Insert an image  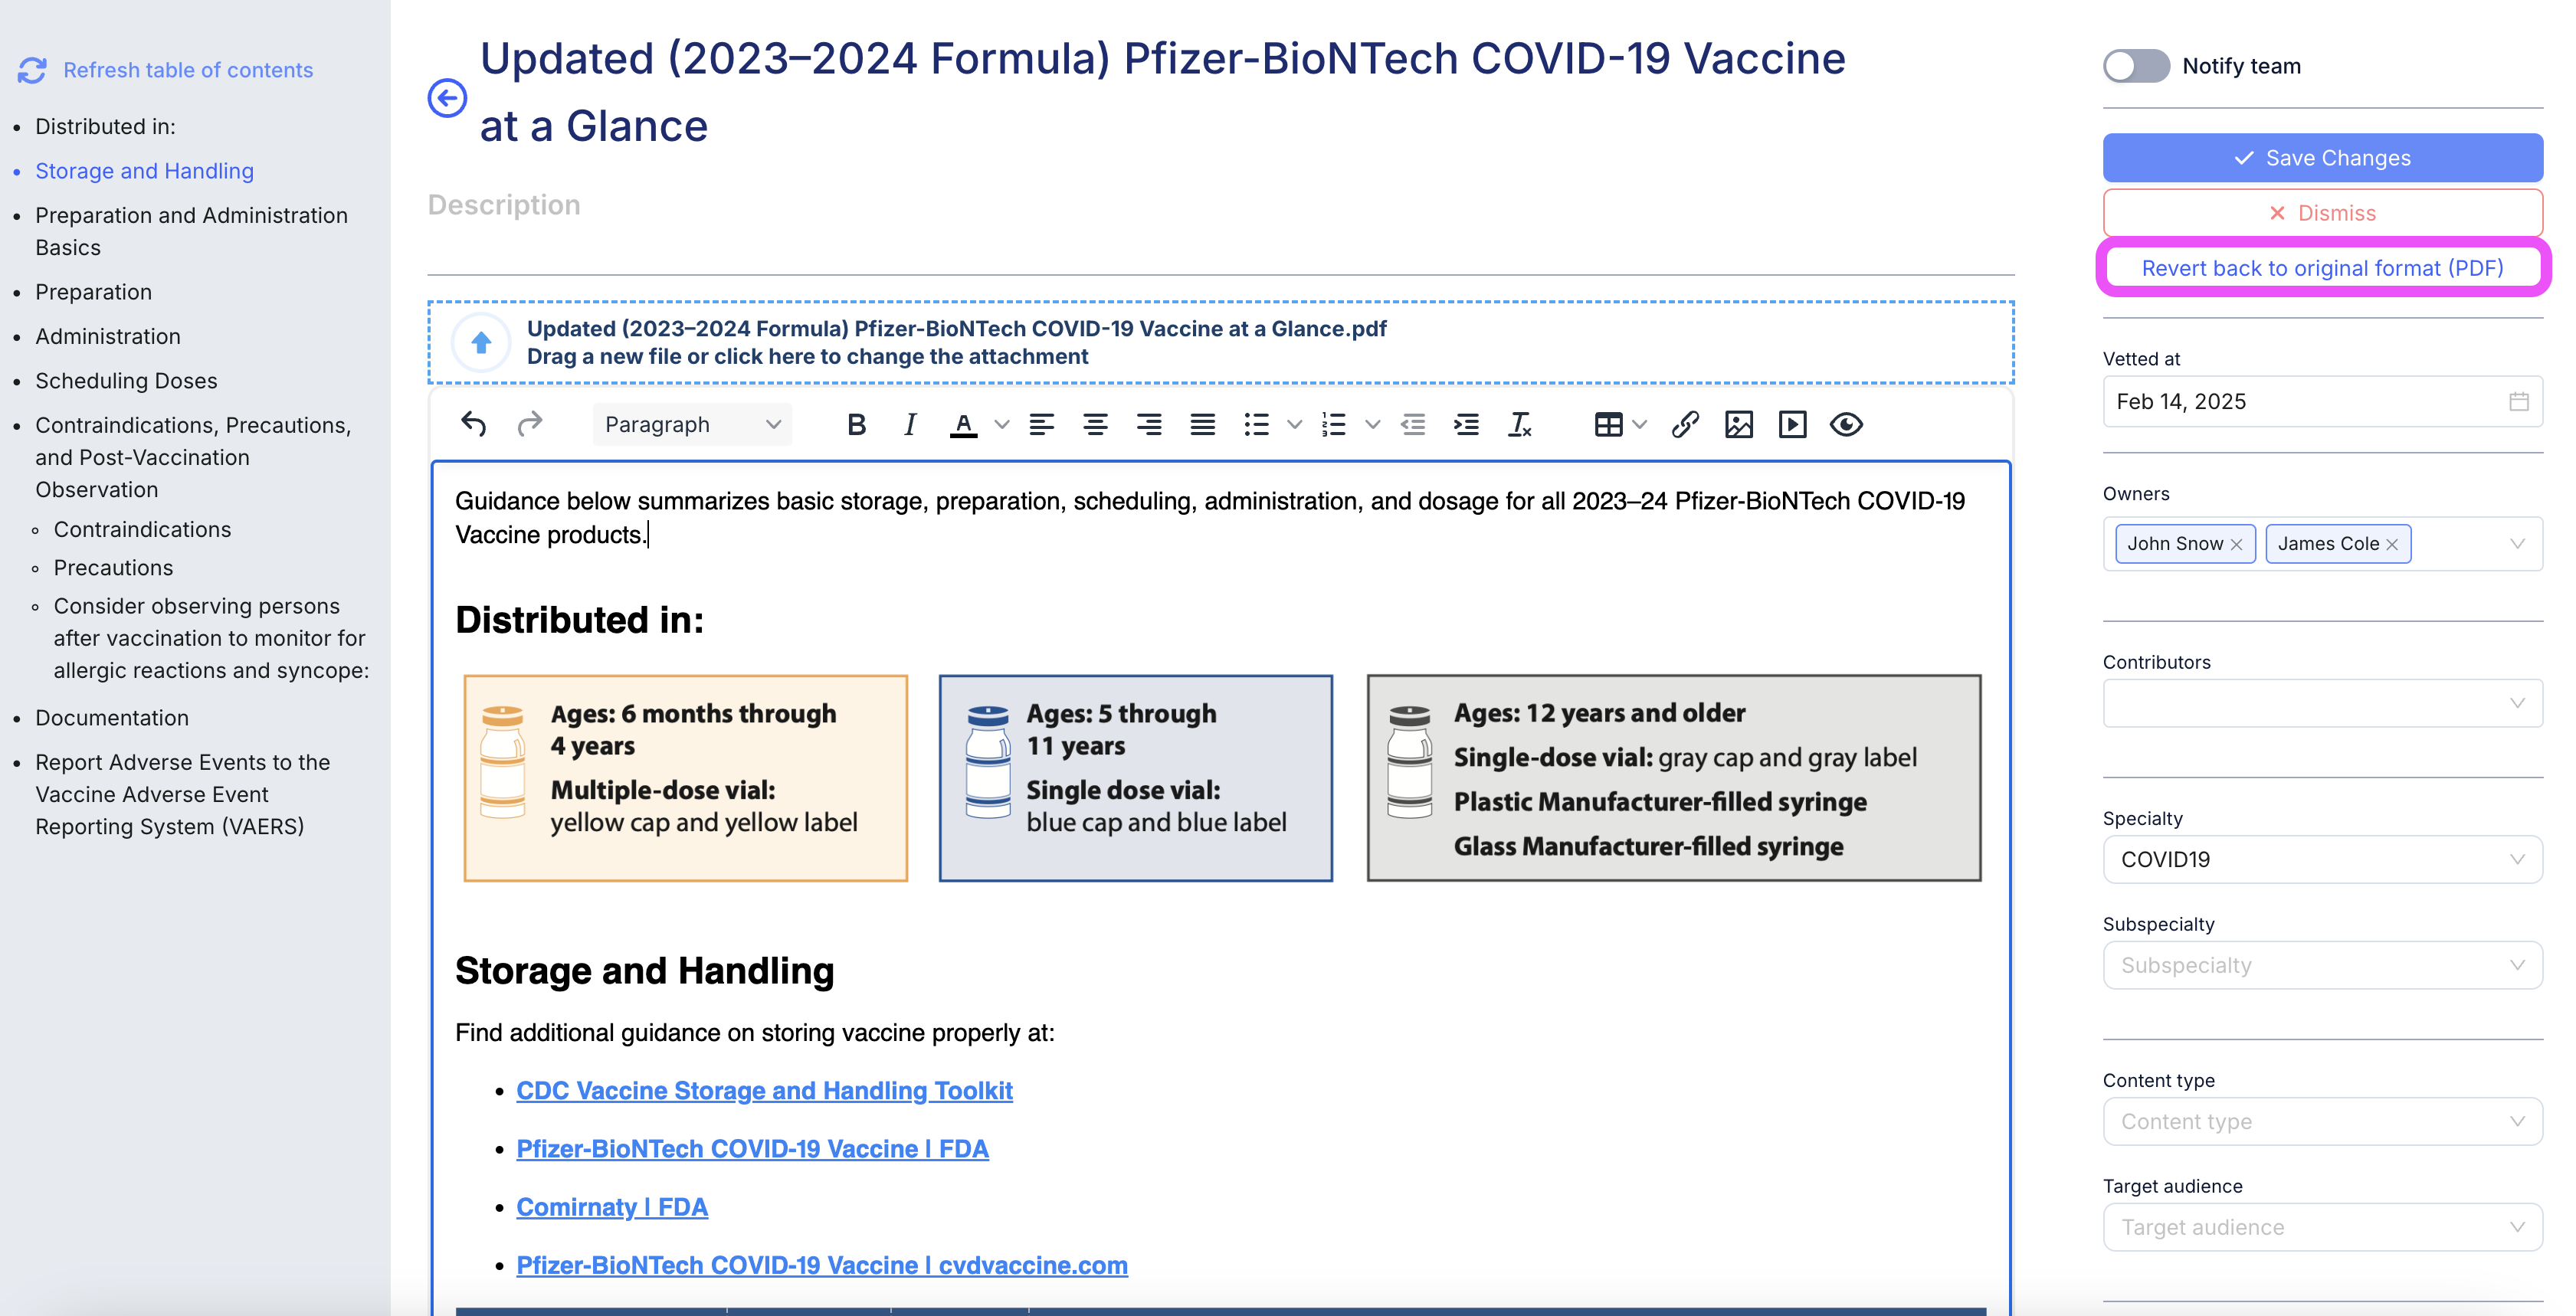tap(1739, 424)
